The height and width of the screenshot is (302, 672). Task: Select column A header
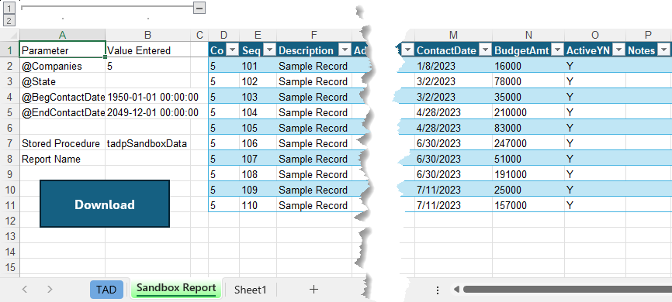pos(62,35)
